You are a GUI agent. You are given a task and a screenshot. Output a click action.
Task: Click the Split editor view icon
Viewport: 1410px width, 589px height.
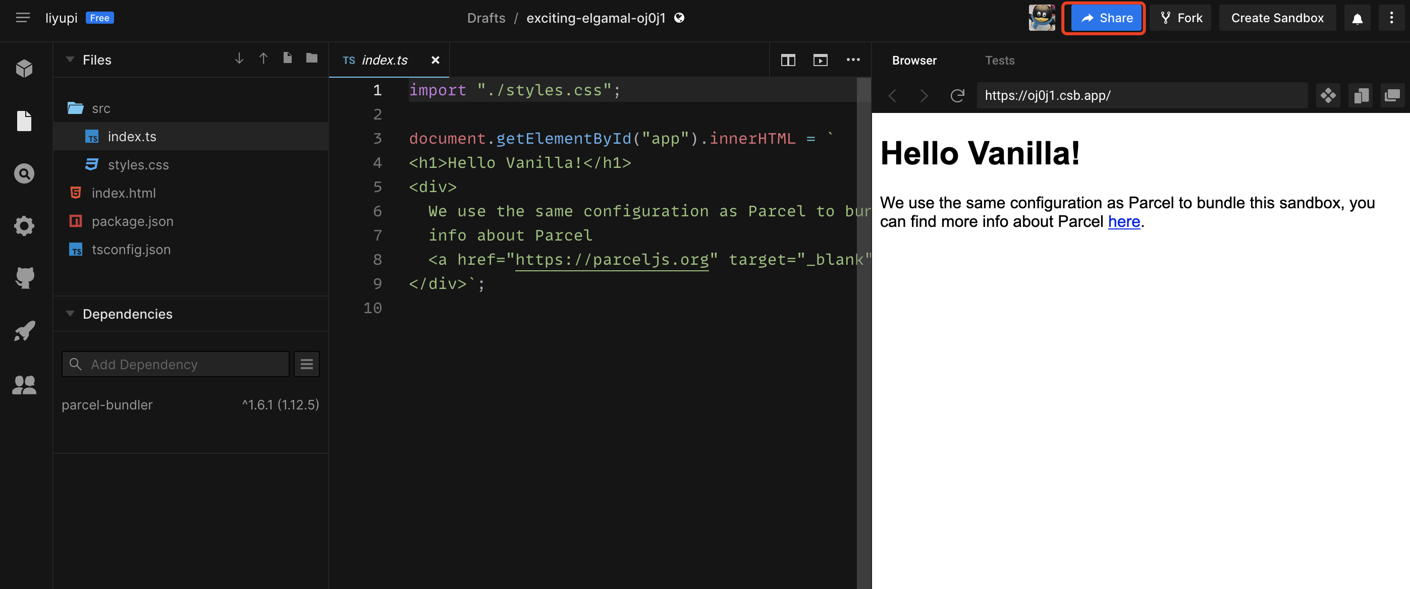pyautogui.click(x=789, y=60)
